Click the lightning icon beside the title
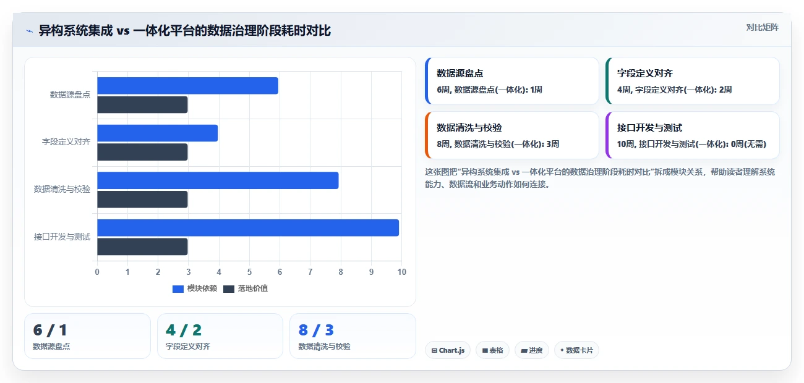Viewport: 804px width, 383px height. click(29, 30)
